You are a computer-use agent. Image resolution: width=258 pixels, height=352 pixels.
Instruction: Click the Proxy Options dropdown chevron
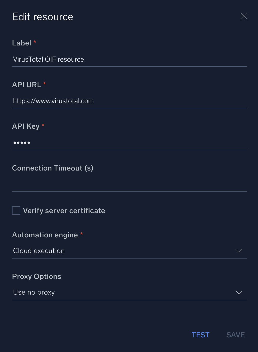click(239, 292)
